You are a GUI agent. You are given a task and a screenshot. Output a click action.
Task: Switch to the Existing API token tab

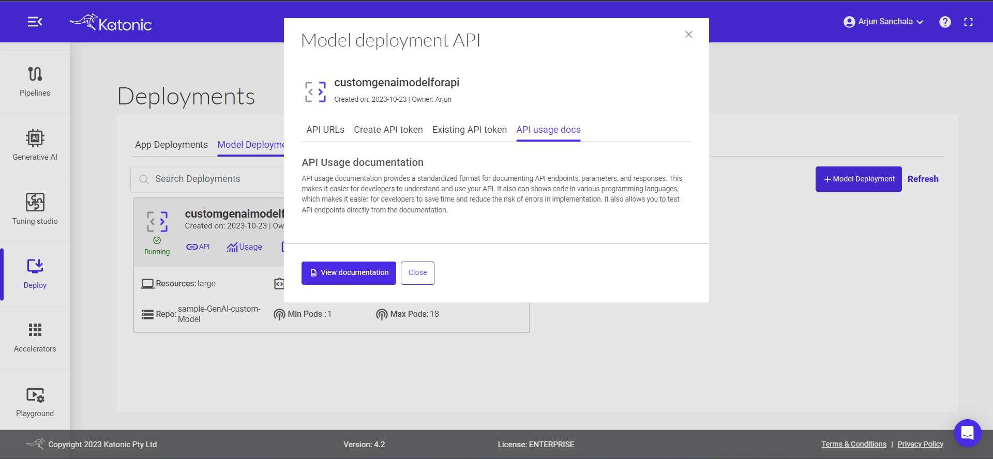[470, 130]
